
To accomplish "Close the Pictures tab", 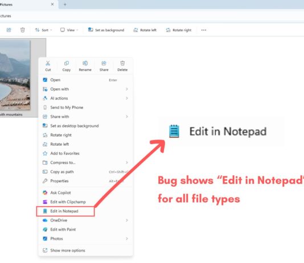I will (x=52, y=4).
